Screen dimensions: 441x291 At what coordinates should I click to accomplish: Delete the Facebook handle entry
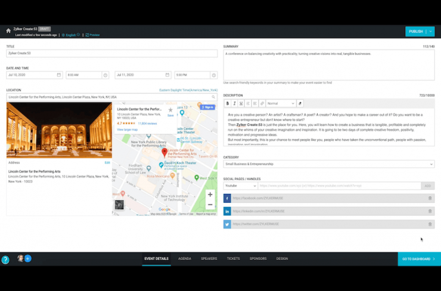(430, 198)
